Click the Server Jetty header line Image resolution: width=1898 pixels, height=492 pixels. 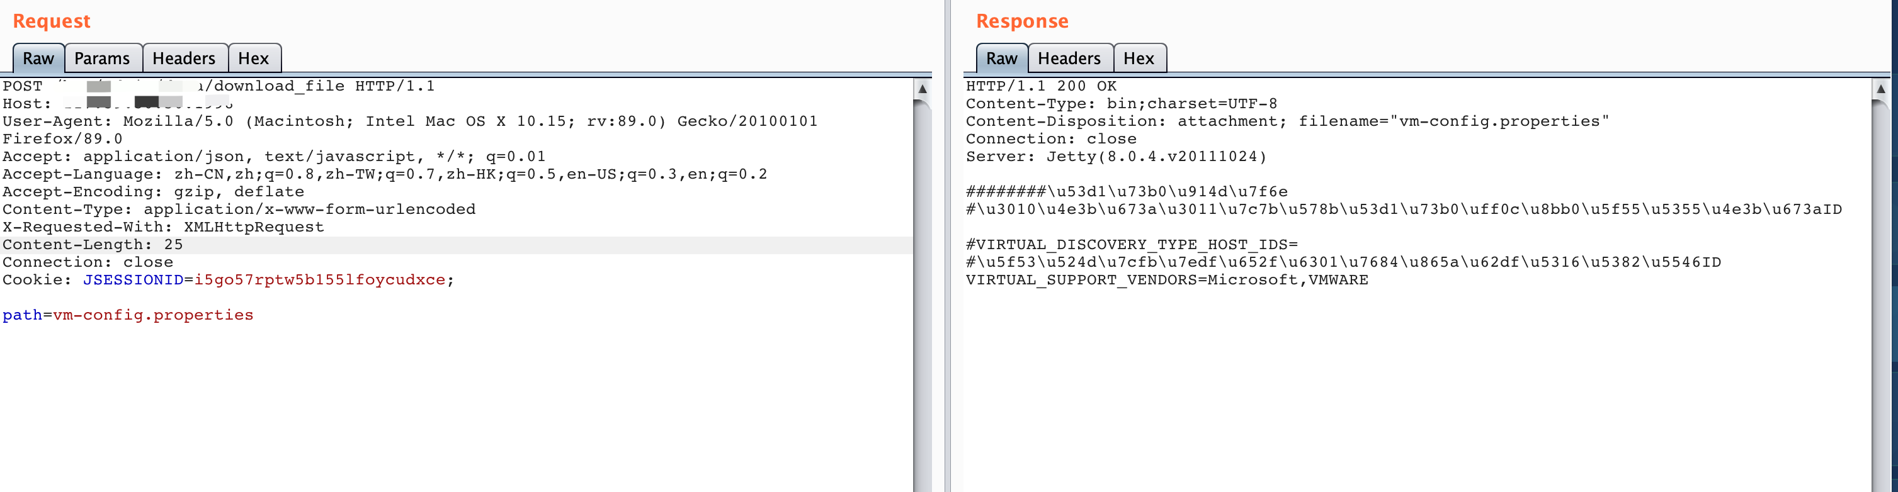tap(1115, 157)
